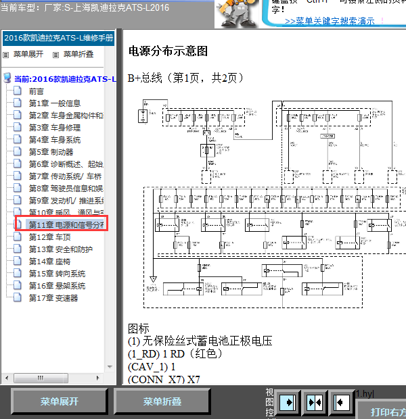Click sidebar horizontal scrollbar right arrow
Image resolution: width=406 pixels, height=419 pixels.
98,378
